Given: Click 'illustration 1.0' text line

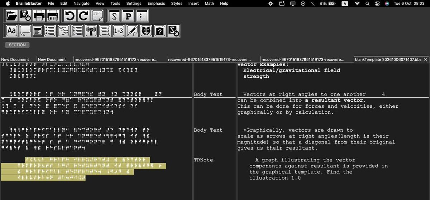Looking at the screenshot, I should [x=275, y=178].
